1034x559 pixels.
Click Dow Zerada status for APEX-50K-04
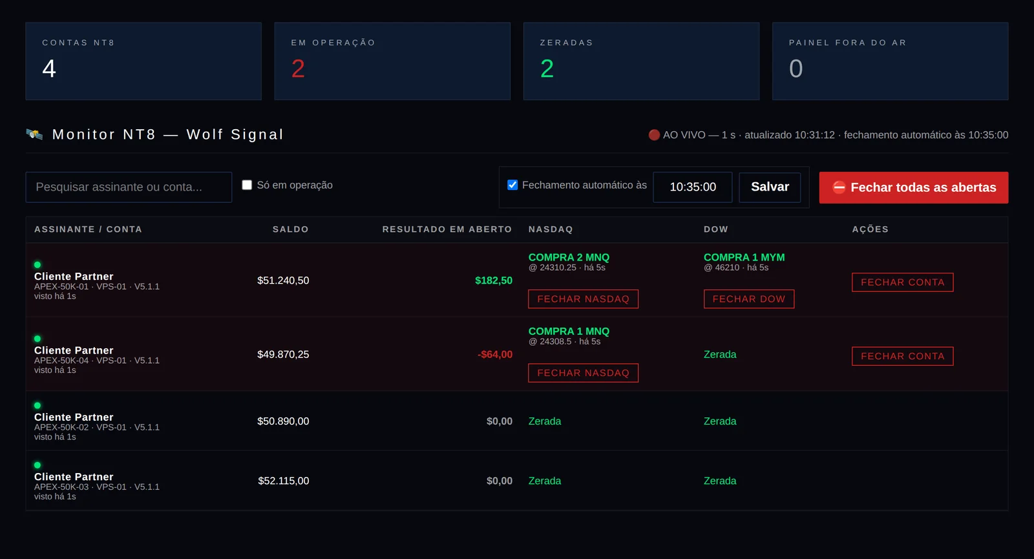pyautogui.click(x=720, y=354)
